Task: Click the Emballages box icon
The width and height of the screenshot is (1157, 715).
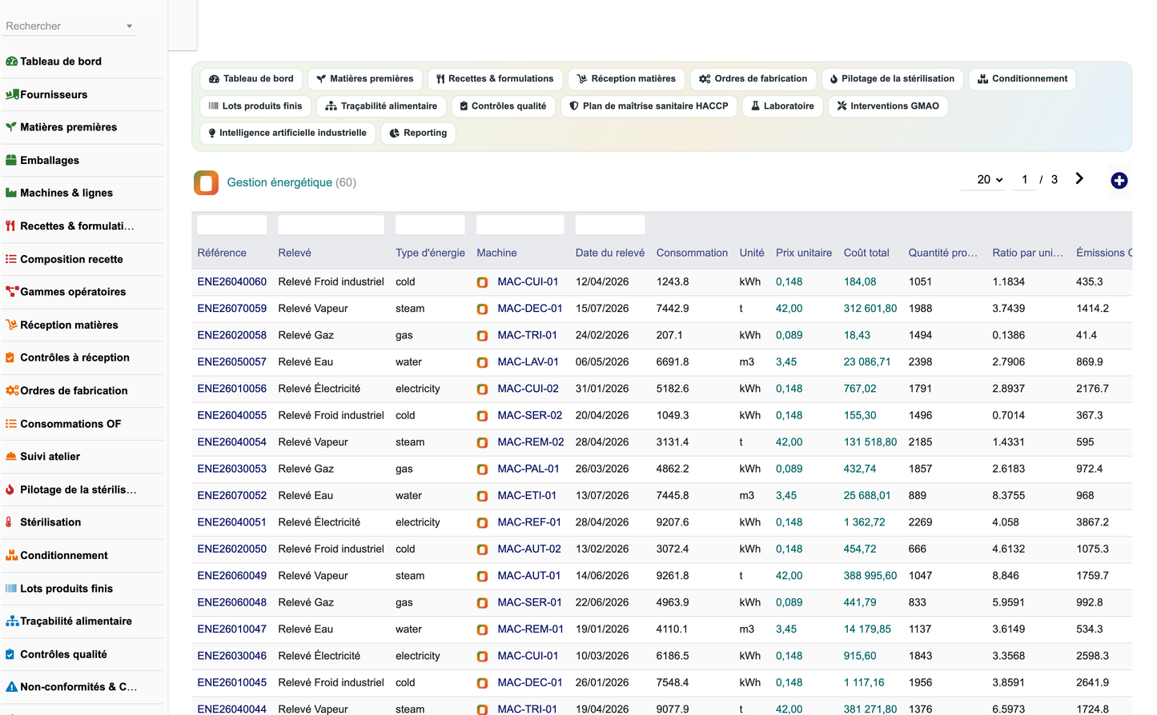Action: click(x=11, y=160)
